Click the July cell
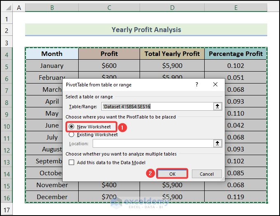280x216 pixels. click(44, 137)
